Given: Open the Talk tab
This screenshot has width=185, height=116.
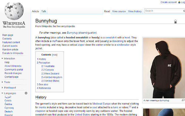Looking at the screenshot, I should (x=44, y=11).
